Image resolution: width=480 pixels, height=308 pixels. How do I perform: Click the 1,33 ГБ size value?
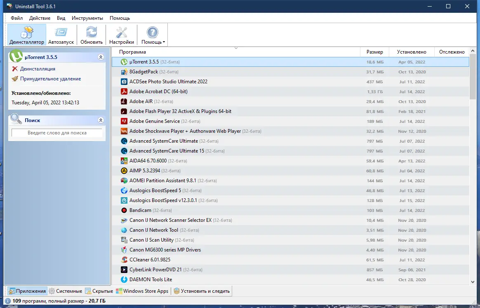375,92
